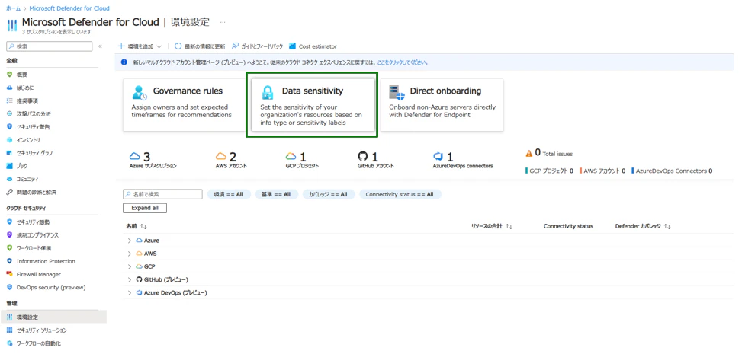Click the Connectivity status column header
The height and width of the screenshot is (354, 742).
[x=568, y=226]
